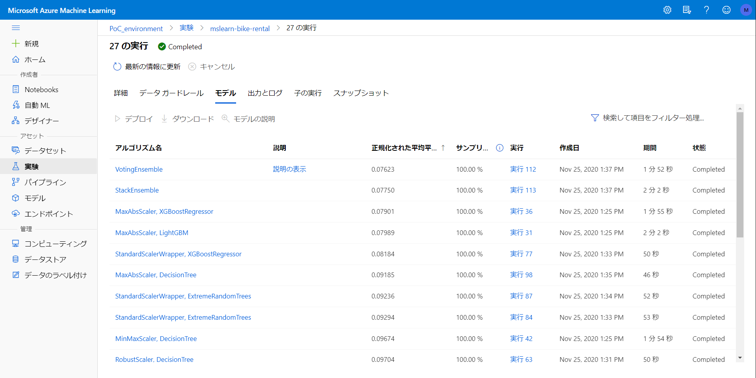The image size is (756, 378).
Task: Click the データストア database icon
Action: point(16,259)
